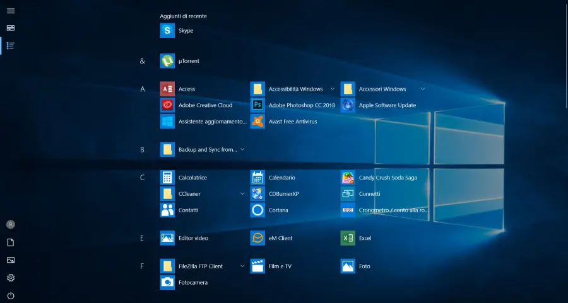Image resolution: width=568 pixels, height=303 pixels.
Task: Open the Calendario icon
Action: tap(257, 178)
